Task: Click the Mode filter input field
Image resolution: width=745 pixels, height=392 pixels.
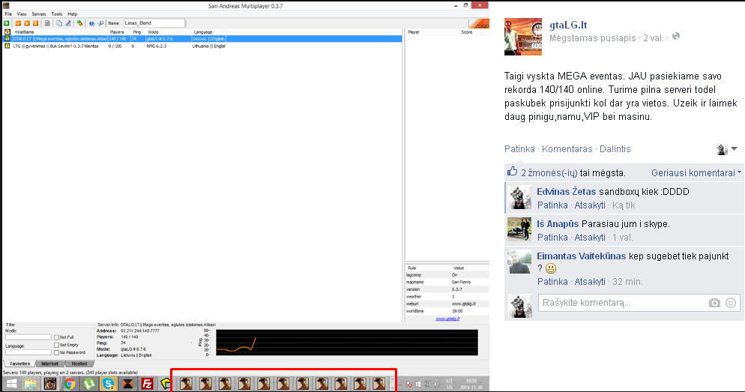Action: click(28, 337)
